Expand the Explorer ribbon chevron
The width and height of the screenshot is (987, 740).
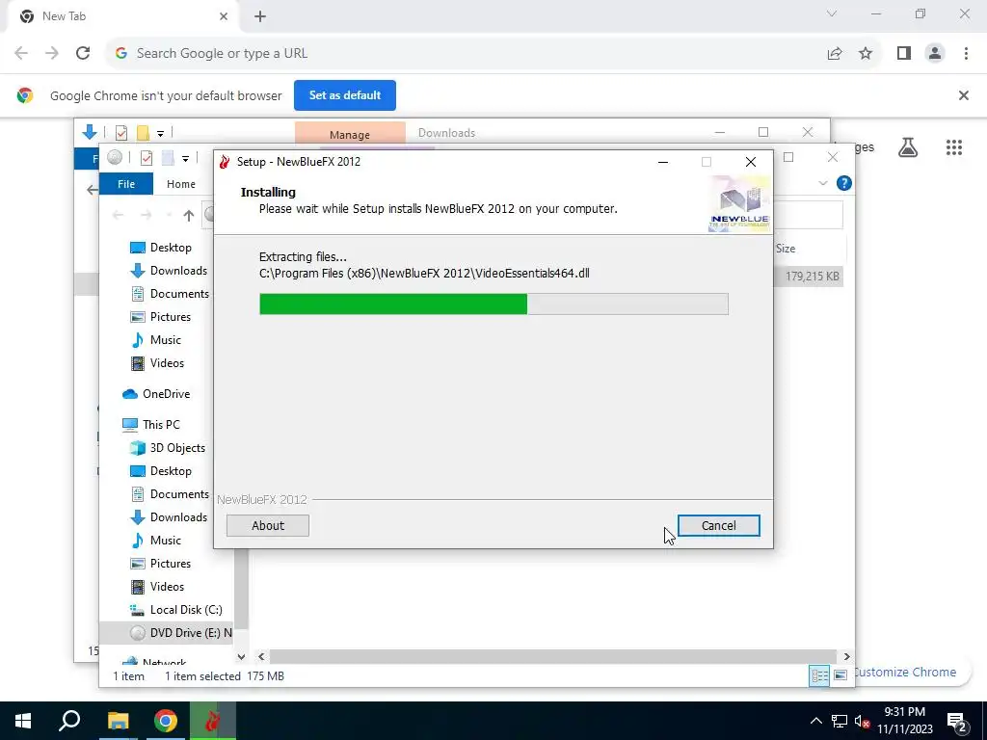click(x=823, y=183)
